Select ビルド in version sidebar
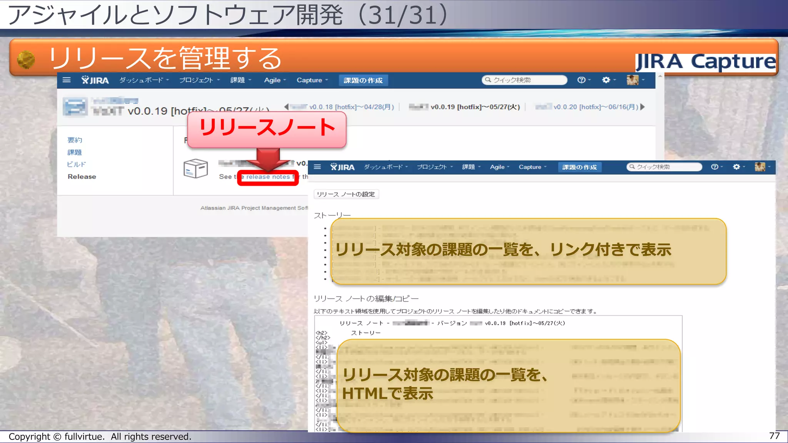Image resolution: width=788 pixels, height=443 pixels. pyautogui.click(x=76, y=164)
